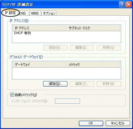The image size is (133, 129).
Task: Click the メトリック column header
Action: pyautogui.click(x=93, y=65)
